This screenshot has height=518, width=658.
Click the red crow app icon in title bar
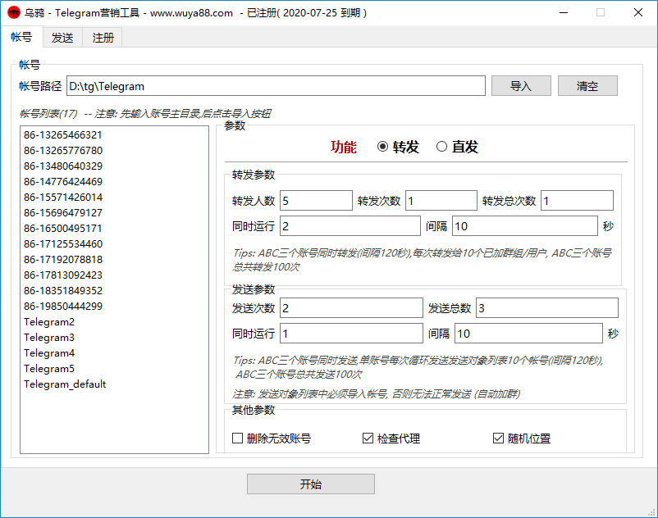14,12
